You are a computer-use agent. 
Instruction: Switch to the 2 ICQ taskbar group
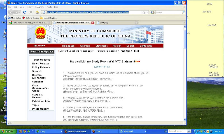click(49, 131)
